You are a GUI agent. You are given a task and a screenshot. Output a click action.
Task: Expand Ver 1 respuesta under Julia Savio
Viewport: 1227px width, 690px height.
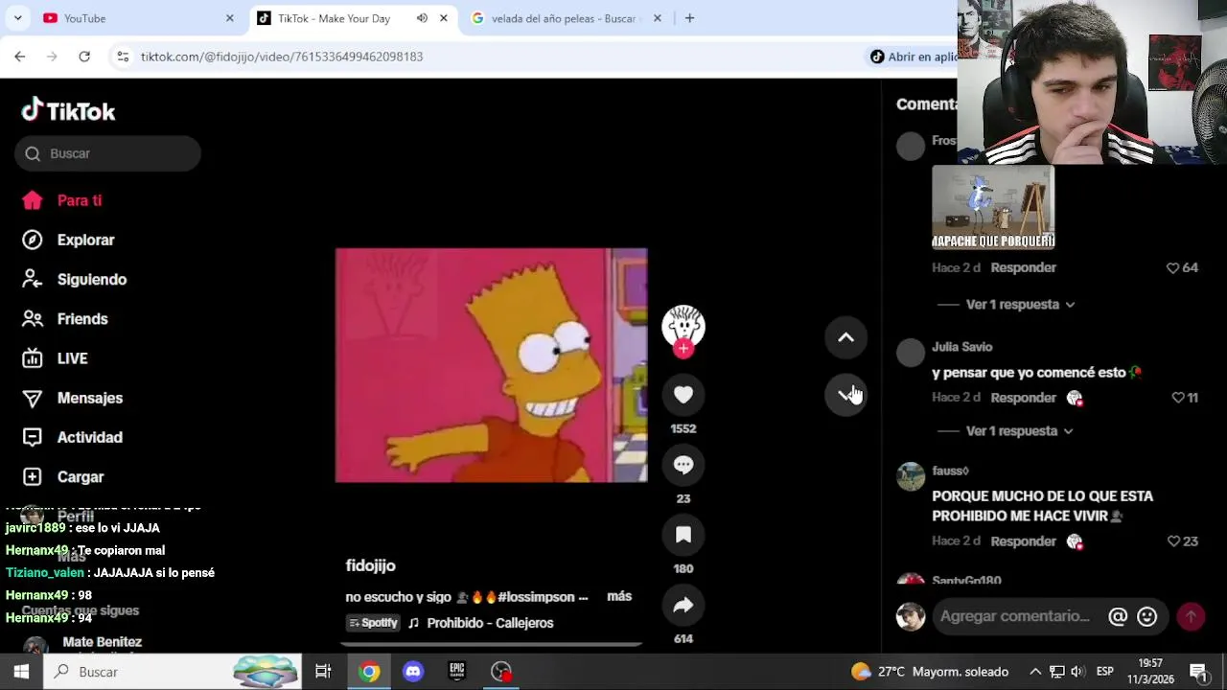1020,431
